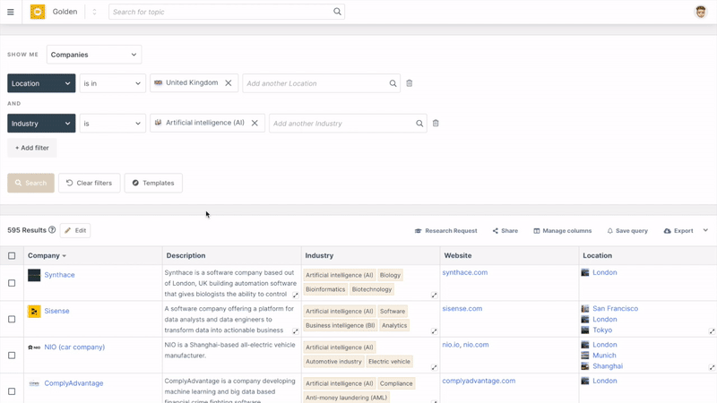Delete the Industry filter with trash icon
This screenshot has width=717, height=403.
[436, 124]
